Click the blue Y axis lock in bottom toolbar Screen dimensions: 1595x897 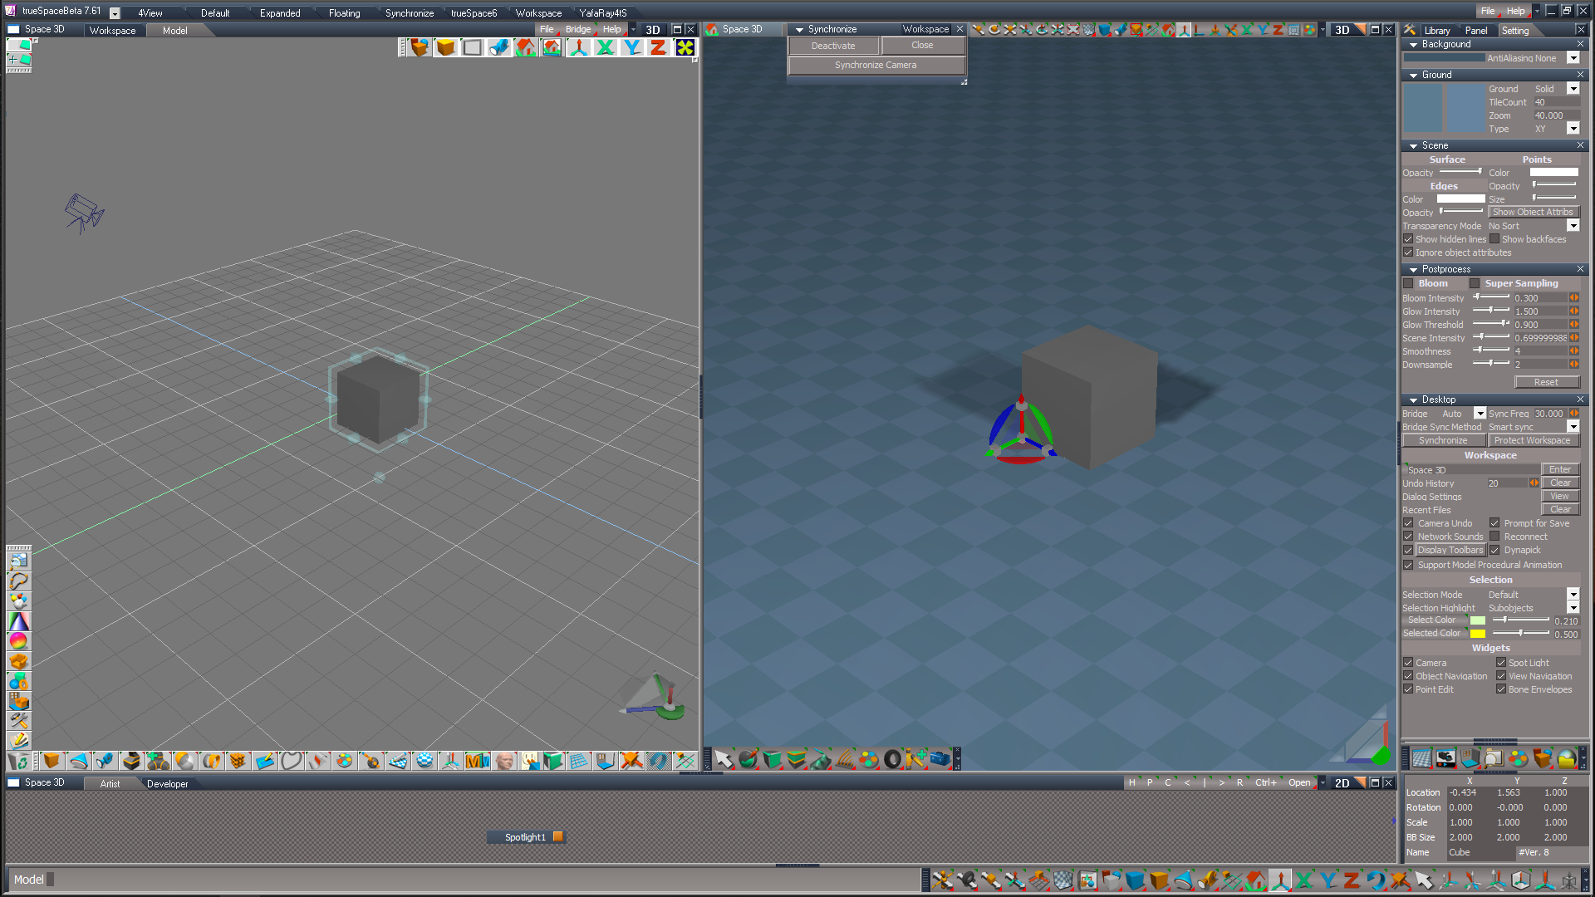coord(1328,880)
